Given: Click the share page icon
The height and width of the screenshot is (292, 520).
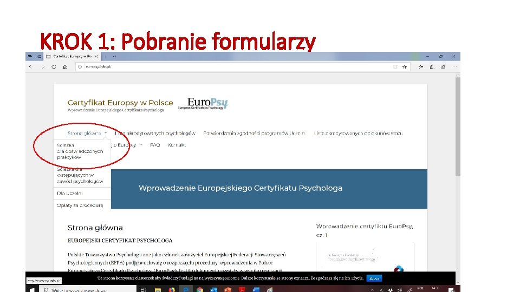Looking at the screenshot, I should (443, 67).
